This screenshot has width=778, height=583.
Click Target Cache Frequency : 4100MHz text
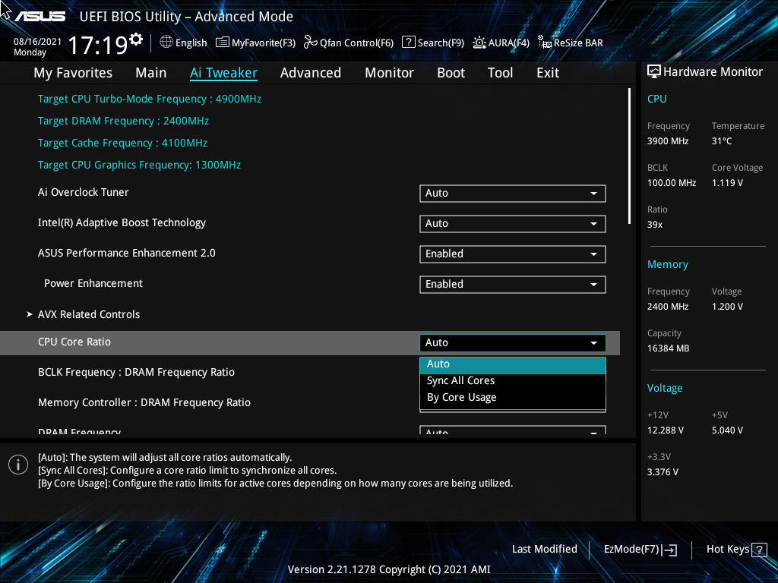[x=122, y=143]
